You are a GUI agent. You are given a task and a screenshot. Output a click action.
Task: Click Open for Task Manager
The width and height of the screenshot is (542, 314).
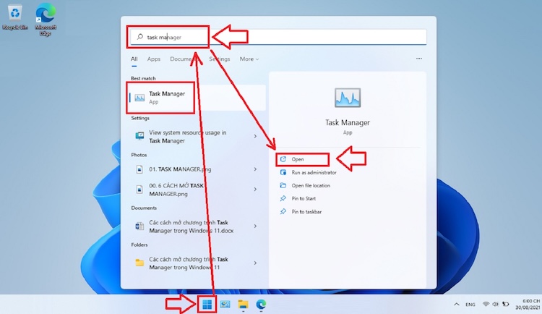pos(298,159)
